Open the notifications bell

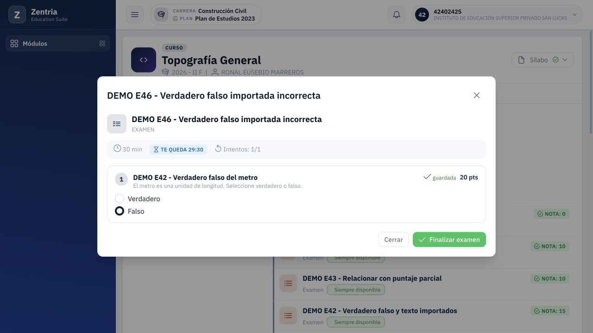click(397, 15)
